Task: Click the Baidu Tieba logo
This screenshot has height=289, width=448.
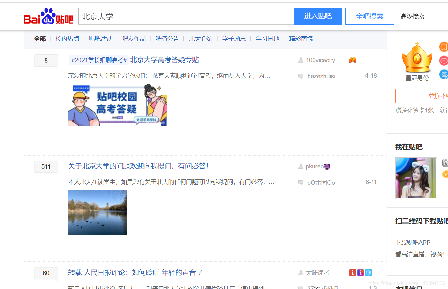Action: click(48, 16)
